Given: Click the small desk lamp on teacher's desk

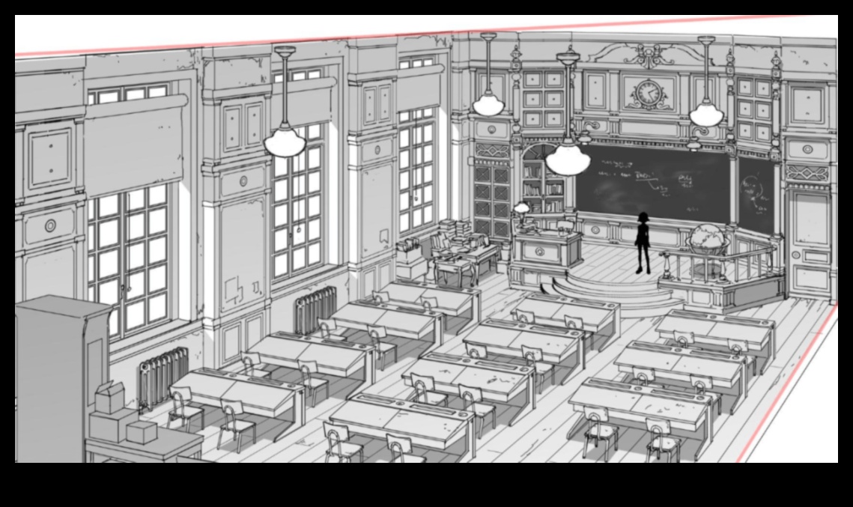Looking at the screenshot, I should point(521,208).
